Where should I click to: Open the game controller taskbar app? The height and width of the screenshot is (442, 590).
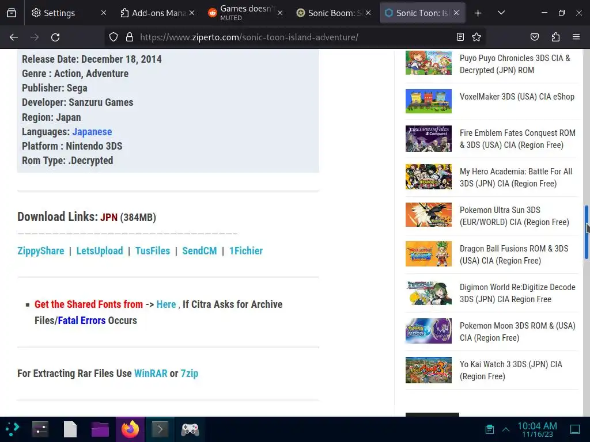click(190, 429)
